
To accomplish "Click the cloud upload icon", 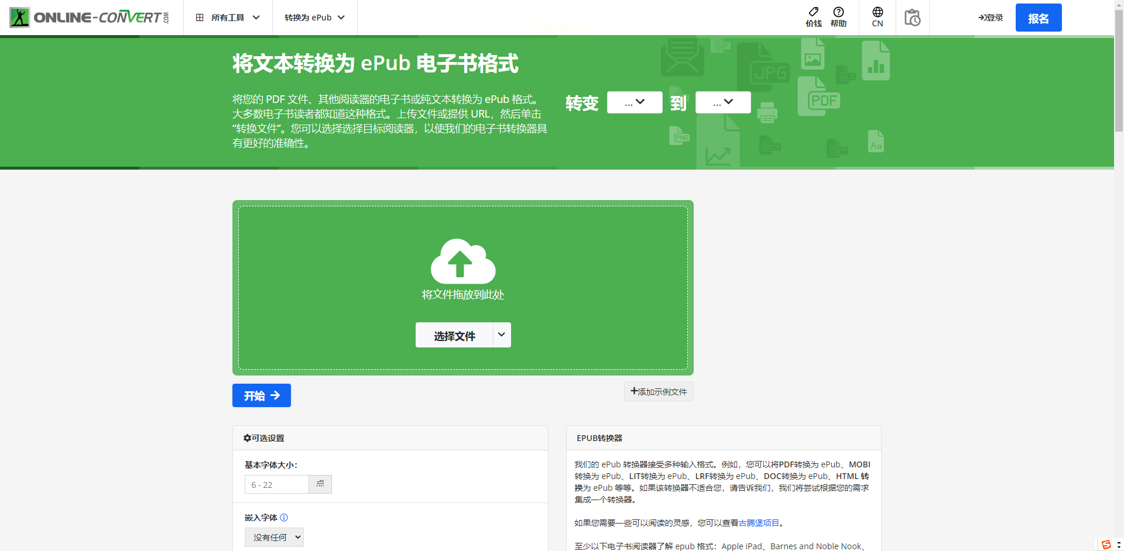I will (x=463, y=261).
